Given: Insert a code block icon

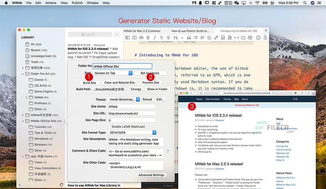Looking at the screenshot, I should click(243, 37).
